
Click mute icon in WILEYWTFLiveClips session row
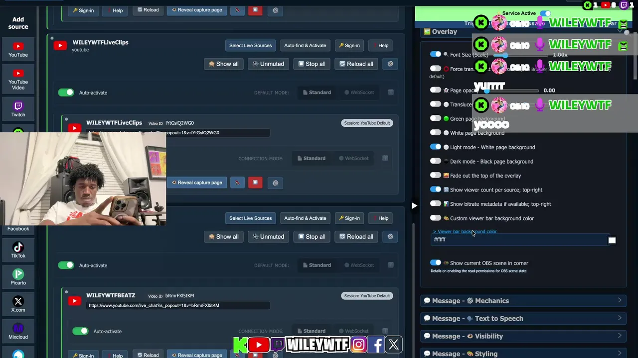237,182
